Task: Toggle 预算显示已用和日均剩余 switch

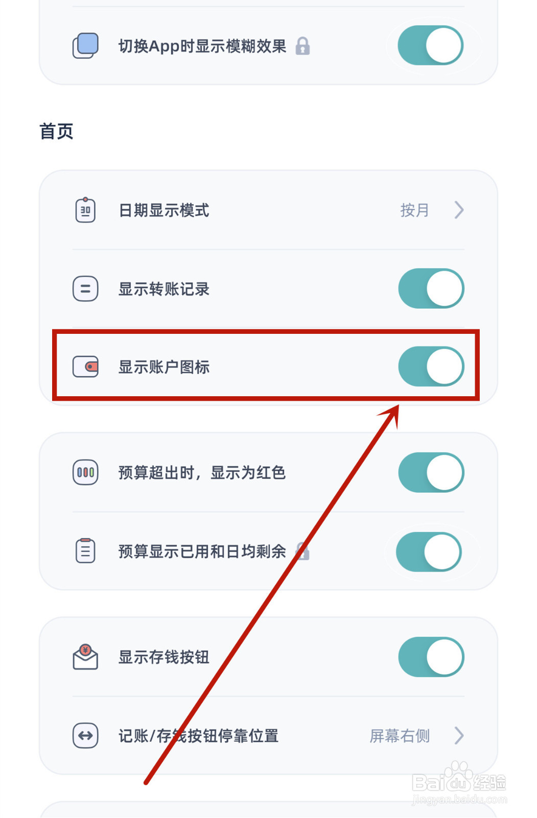Action: pos(429,552)
